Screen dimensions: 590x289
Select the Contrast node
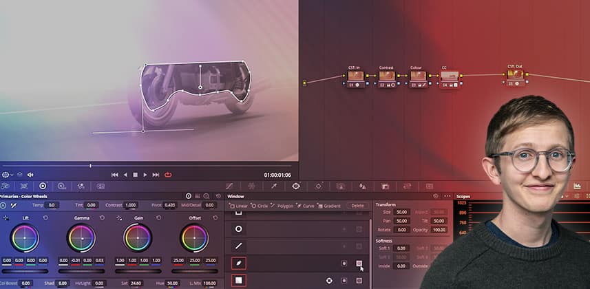387,78
